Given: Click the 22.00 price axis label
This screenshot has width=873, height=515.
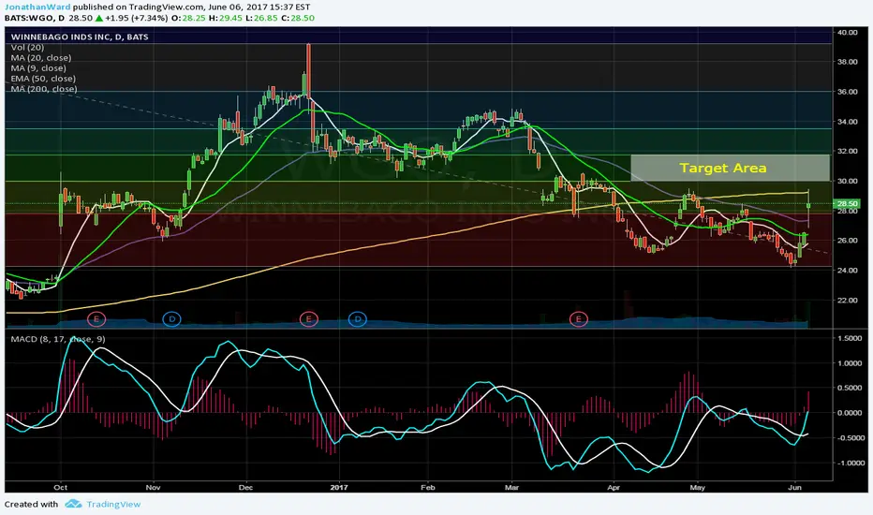Looking at the screenshot, I should (848, 300).
